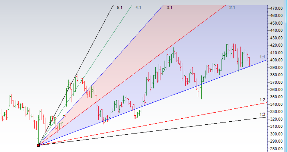Select the 5:1 fan line label
This screenshot has width=288, height=152.
point(120,8)
